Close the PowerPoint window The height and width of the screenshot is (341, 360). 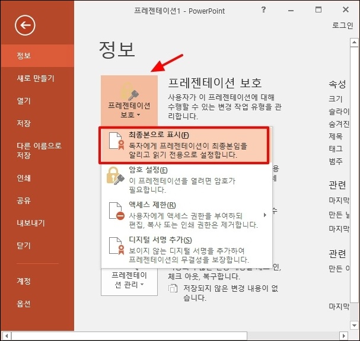(346, 9)
